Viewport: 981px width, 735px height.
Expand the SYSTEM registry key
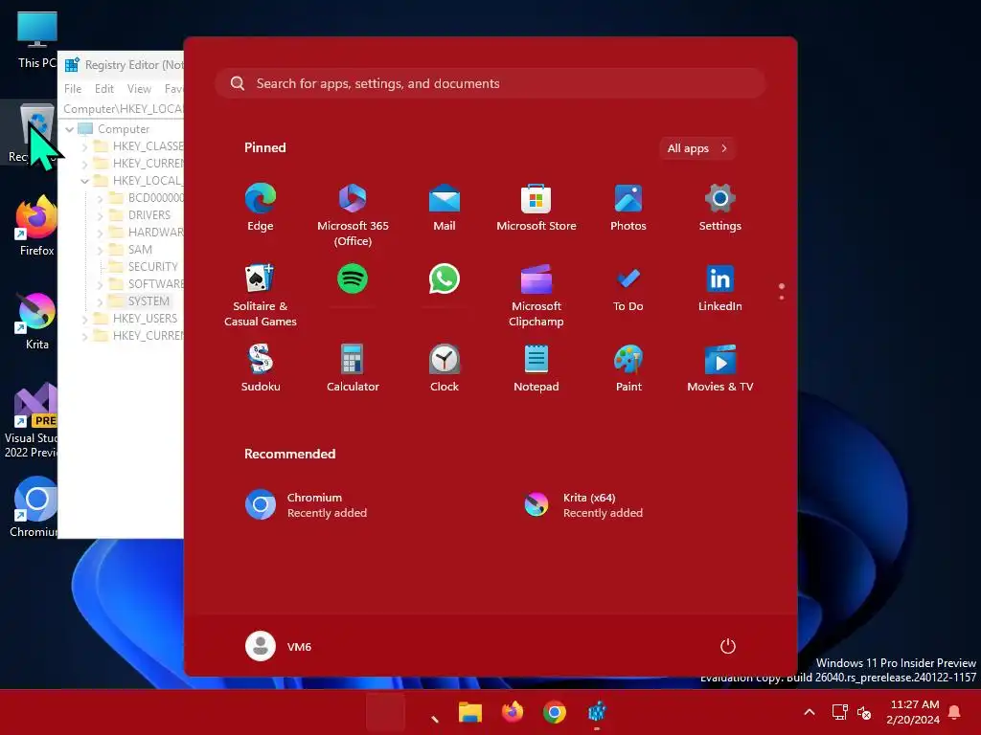(x=100, y=301)
